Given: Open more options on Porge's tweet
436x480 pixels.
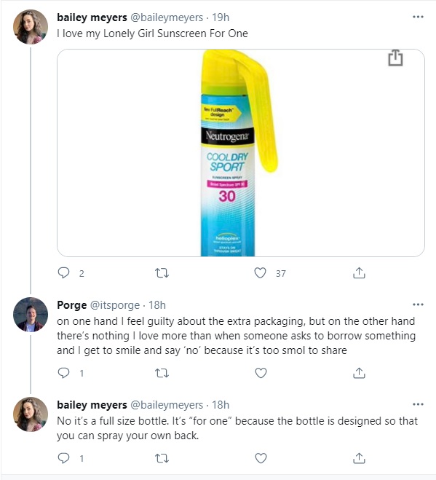Looking at the screenshot, I should click(418, 304).
